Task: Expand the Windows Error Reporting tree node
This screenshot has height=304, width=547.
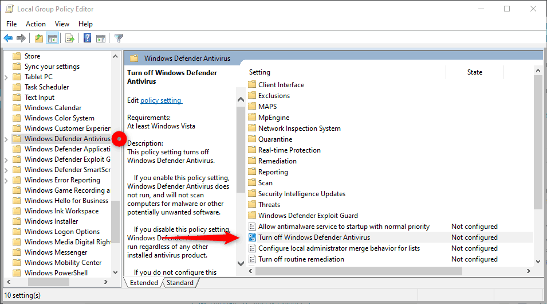Action: (x=6, y=180)
